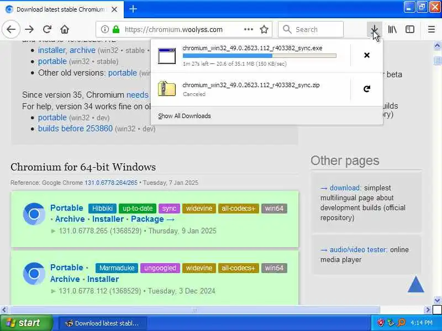
Task: Open the audio/video tester link
Action: [x=358, y=250]
